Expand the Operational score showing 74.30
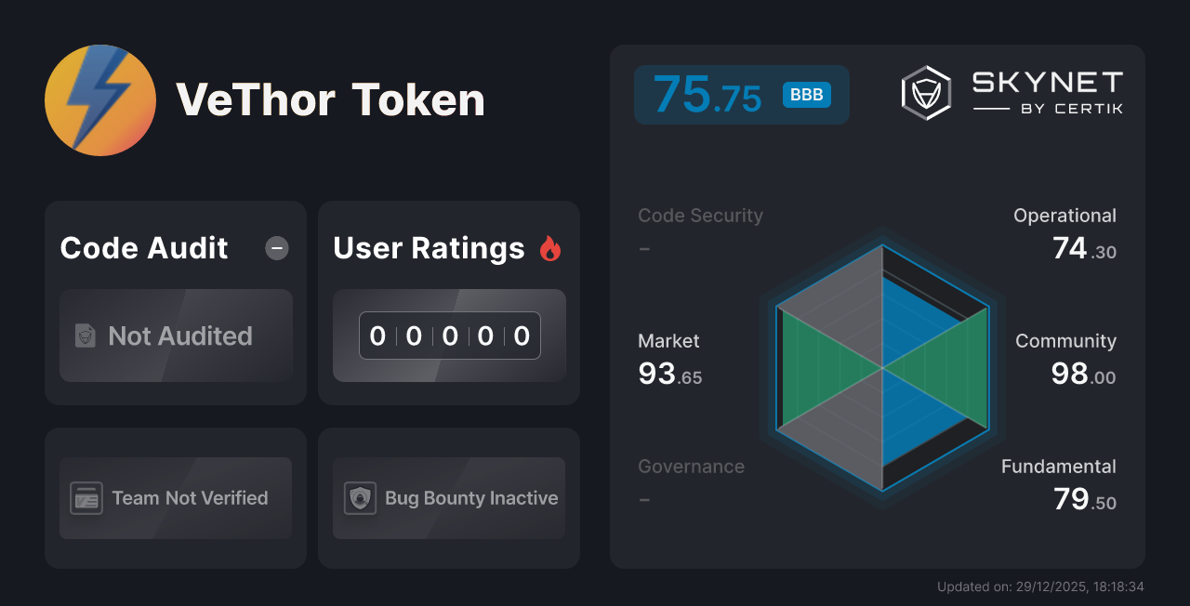Viewport: 1190px width, 606px height. click(1064, 231)
